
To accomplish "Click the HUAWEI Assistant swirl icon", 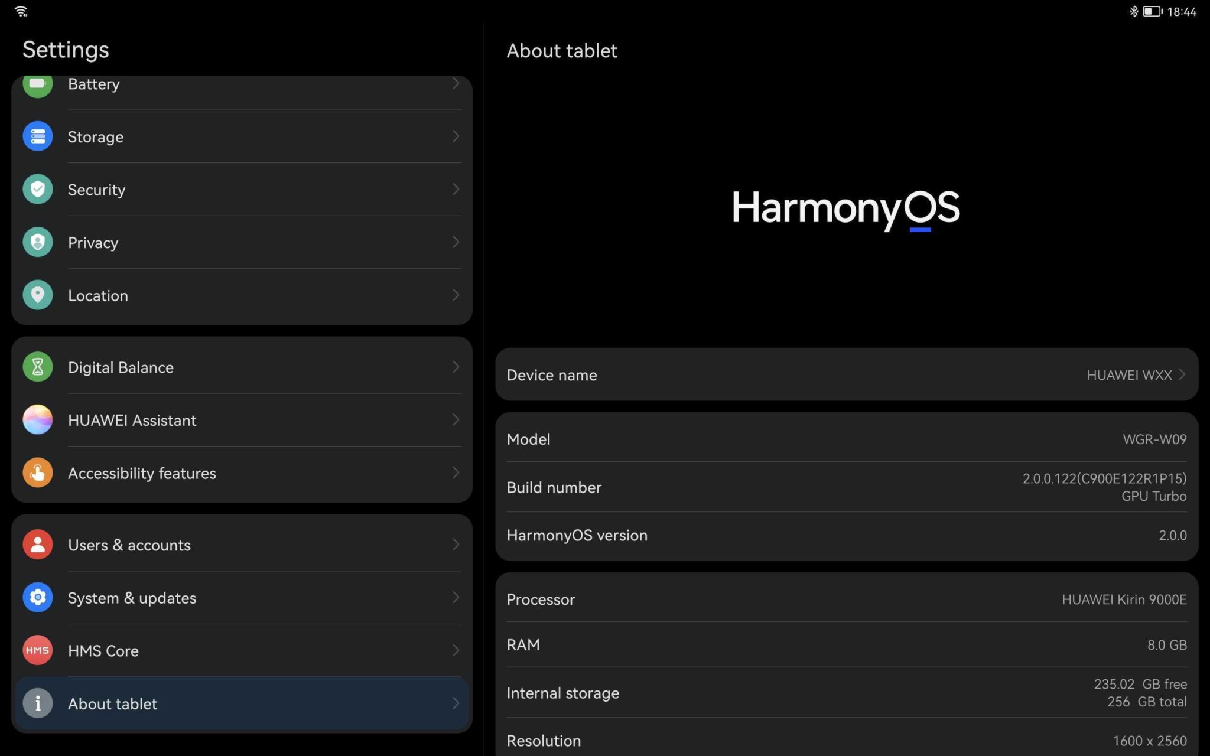I will click(x=37, y=420).
